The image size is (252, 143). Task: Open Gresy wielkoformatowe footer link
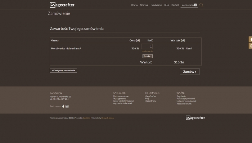(x=123, y=101)
